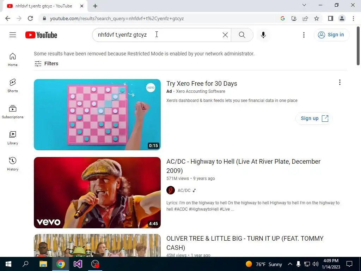
Task: Share this page icon
Action: coord(305,18)
